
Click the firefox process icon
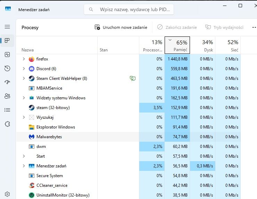(x=32, y=59)
